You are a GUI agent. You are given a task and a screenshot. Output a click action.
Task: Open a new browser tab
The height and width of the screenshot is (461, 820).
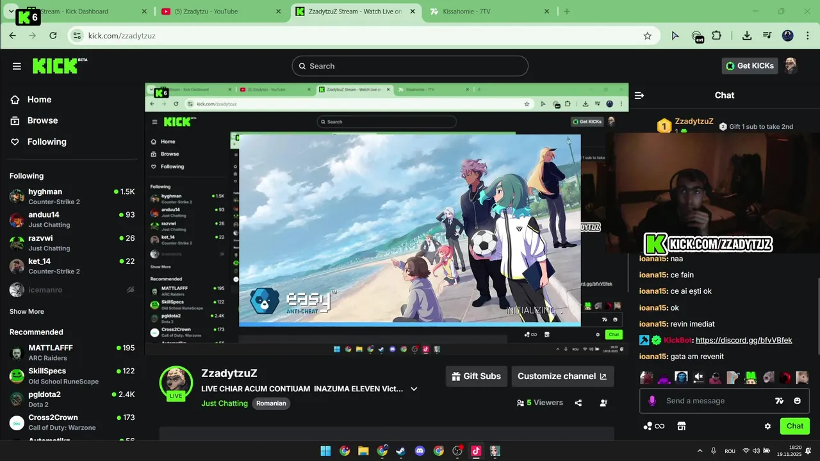567,12
